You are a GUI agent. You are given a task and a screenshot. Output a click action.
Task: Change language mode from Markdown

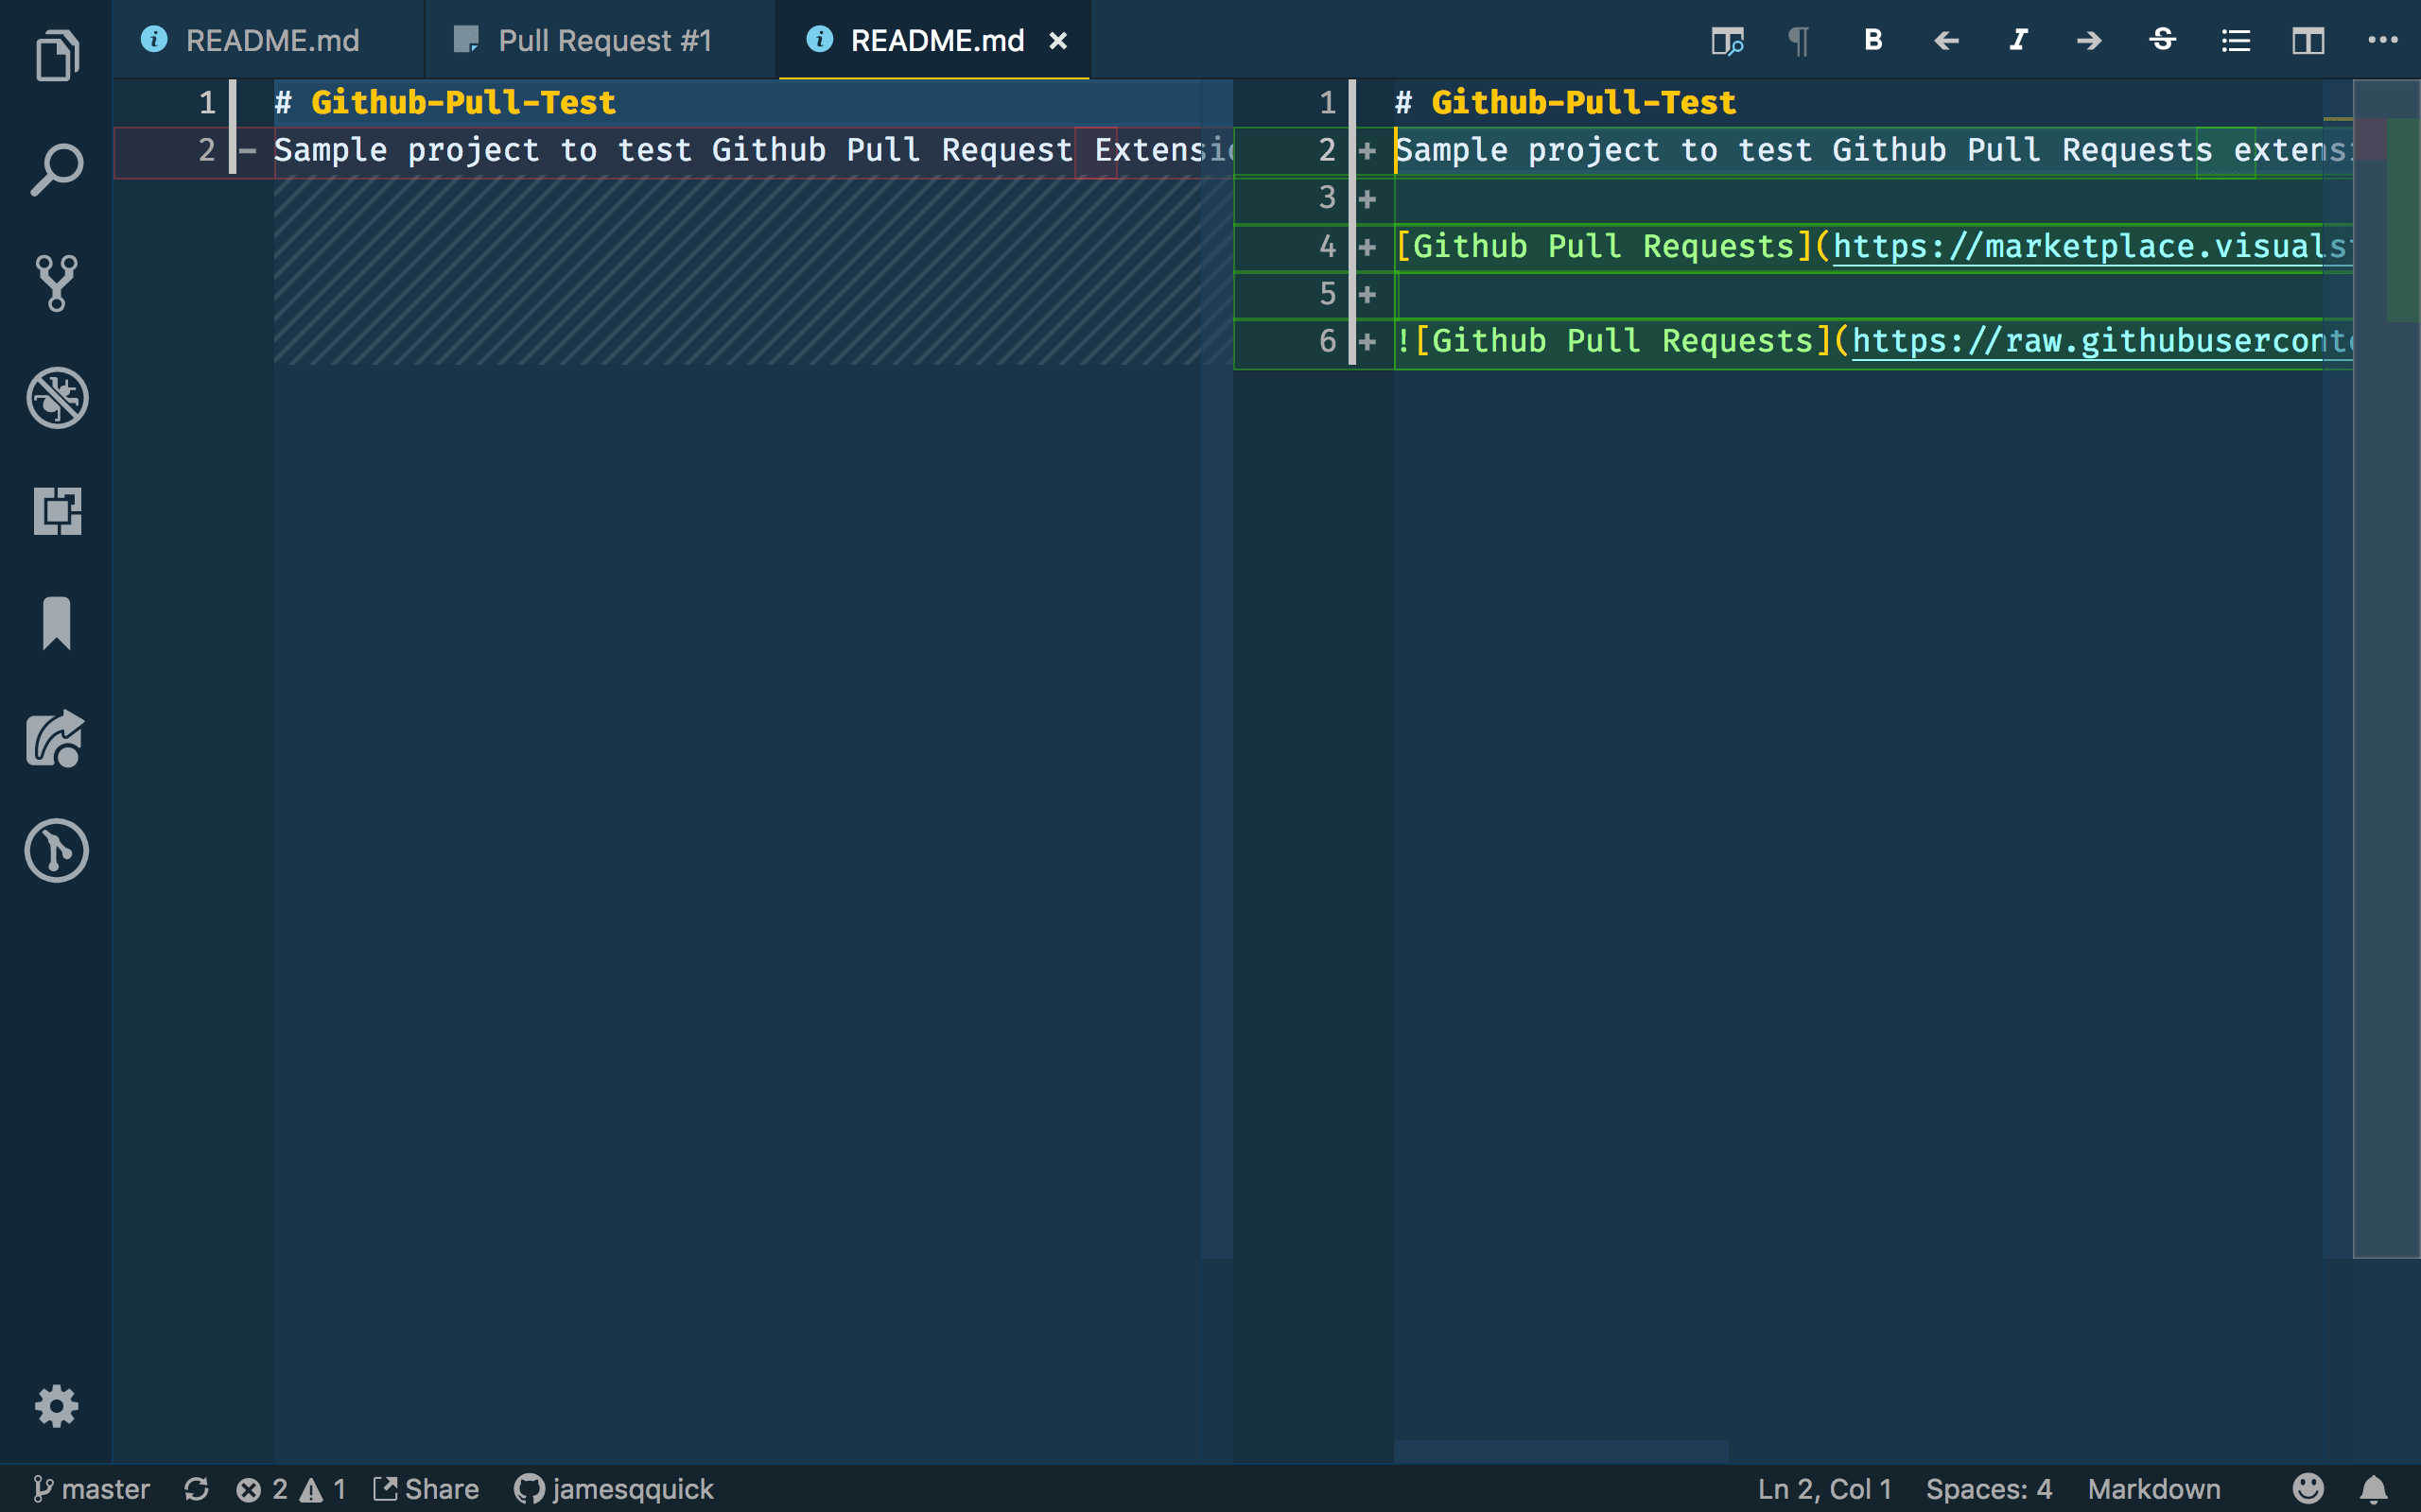click(x=2154, y=1489)
